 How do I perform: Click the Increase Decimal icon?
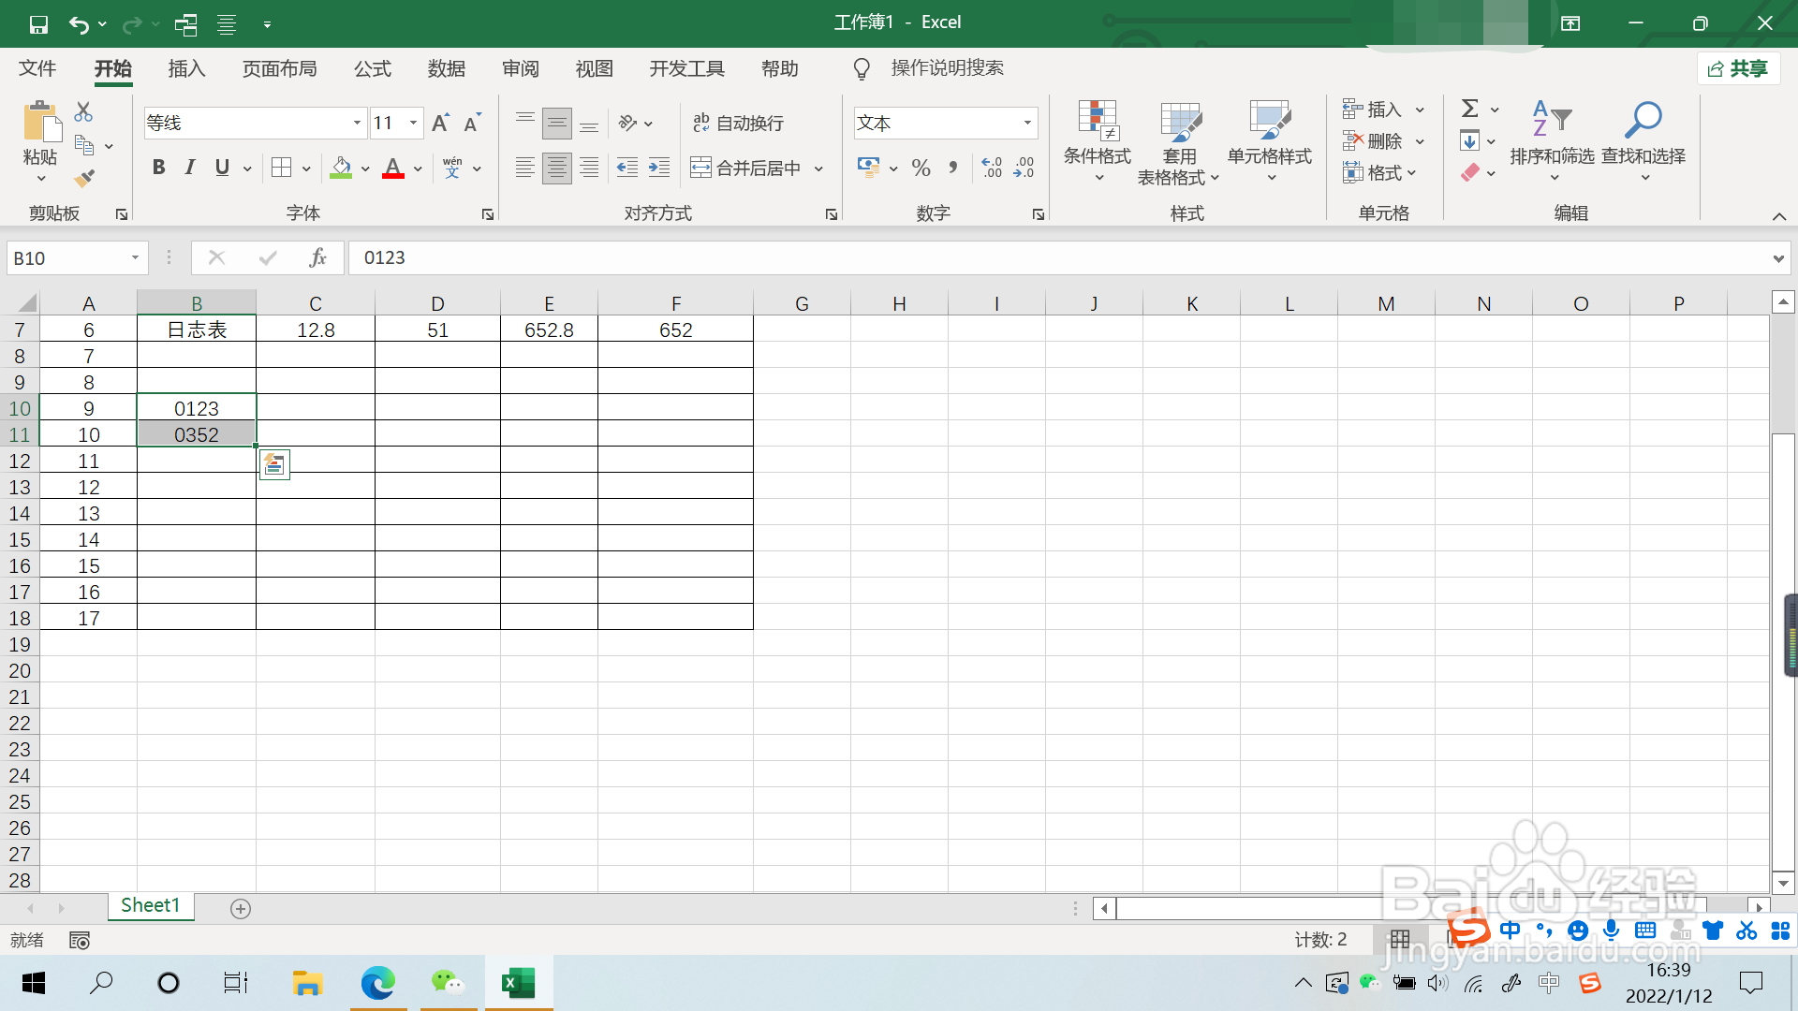click(x=992, y=168)
